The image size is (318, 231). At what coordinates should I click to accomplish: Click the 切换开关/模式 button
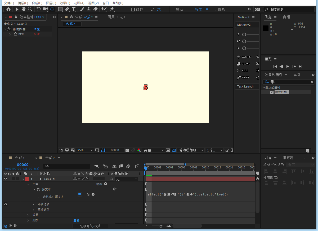click(x=90, y=226)
